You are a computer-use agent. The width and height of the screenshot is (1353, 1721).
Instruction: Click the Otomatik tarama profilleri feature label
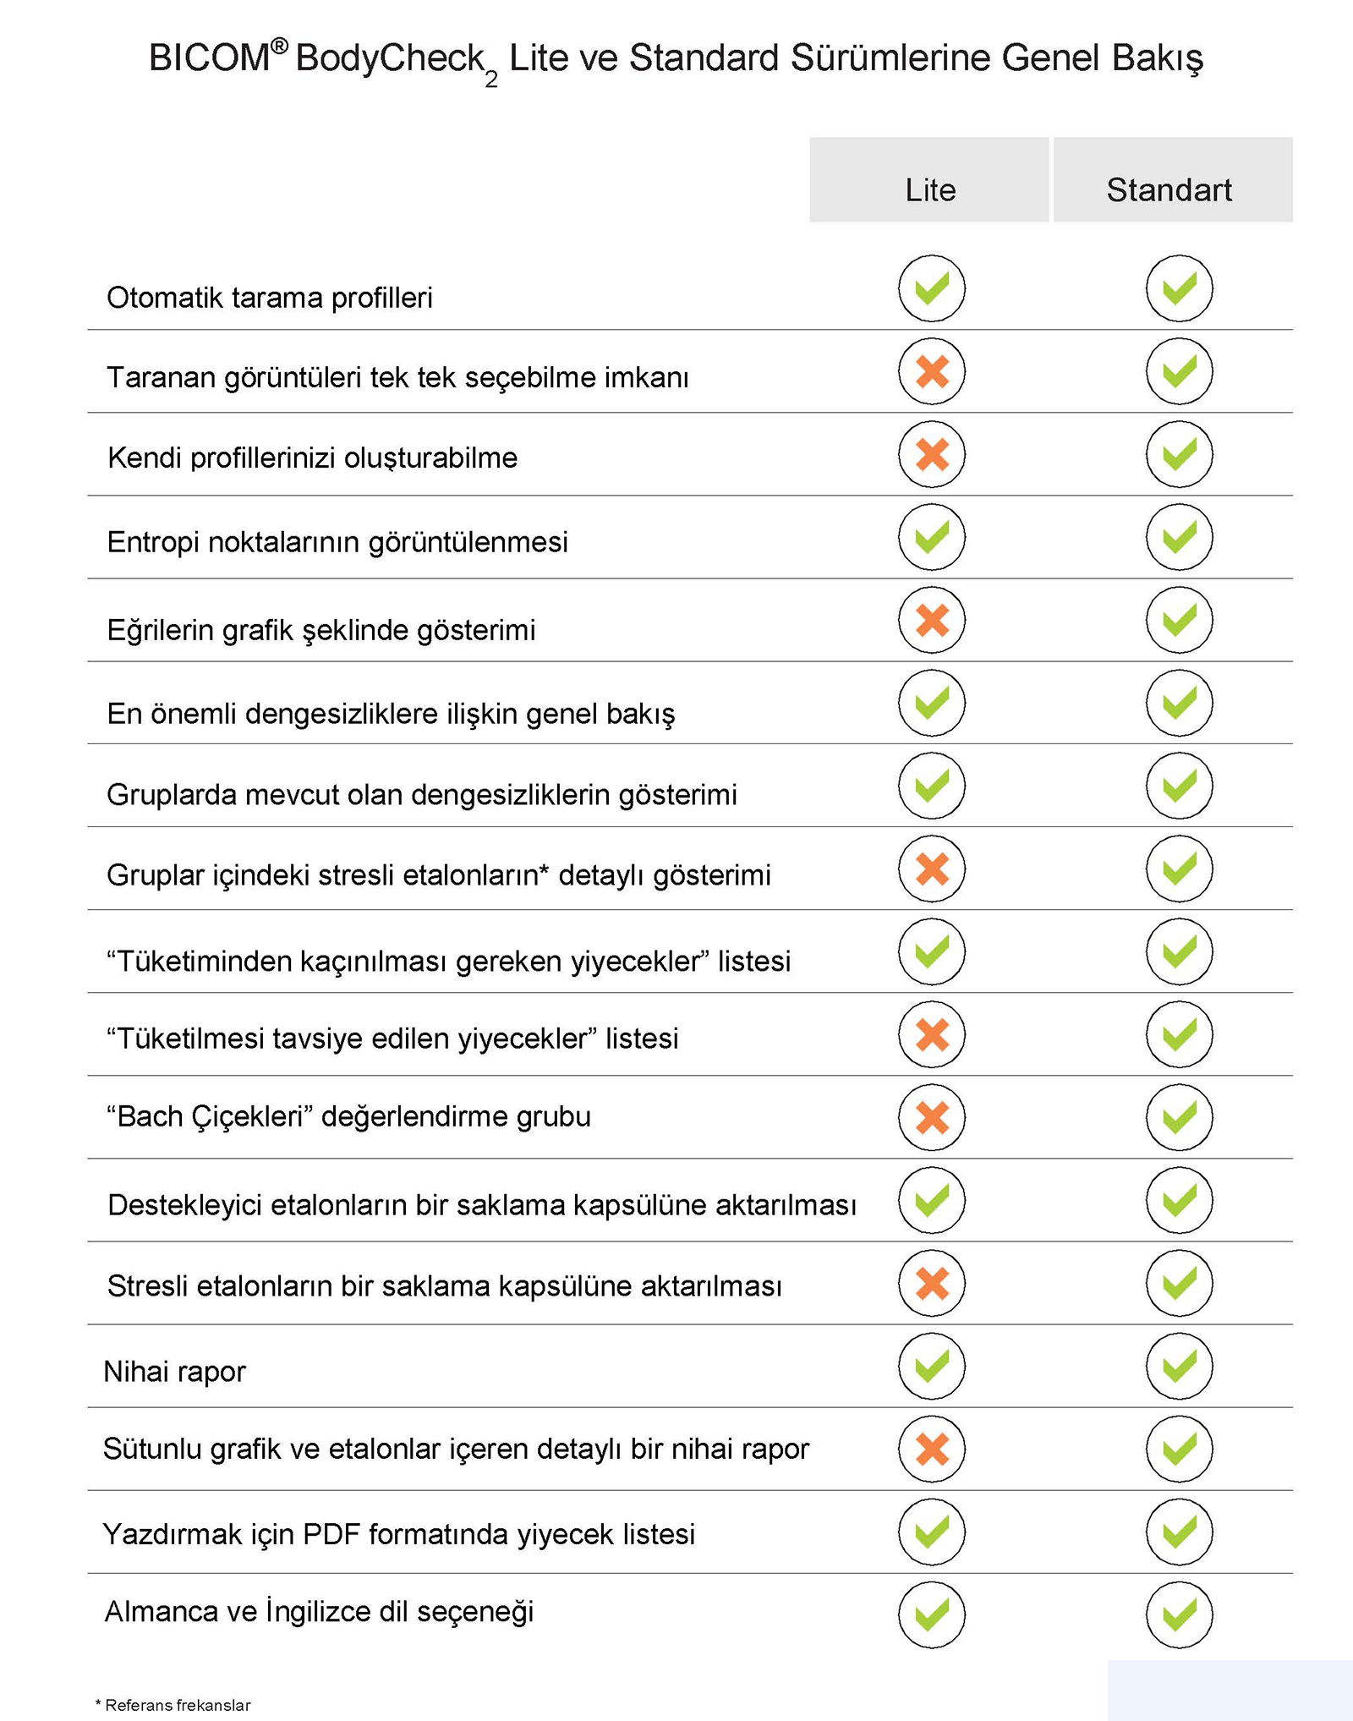pos(269,298)
